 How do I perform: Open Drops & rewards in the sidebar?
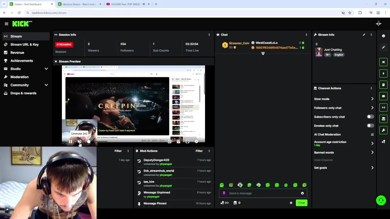pyautogui.click(x=26, y=93)
